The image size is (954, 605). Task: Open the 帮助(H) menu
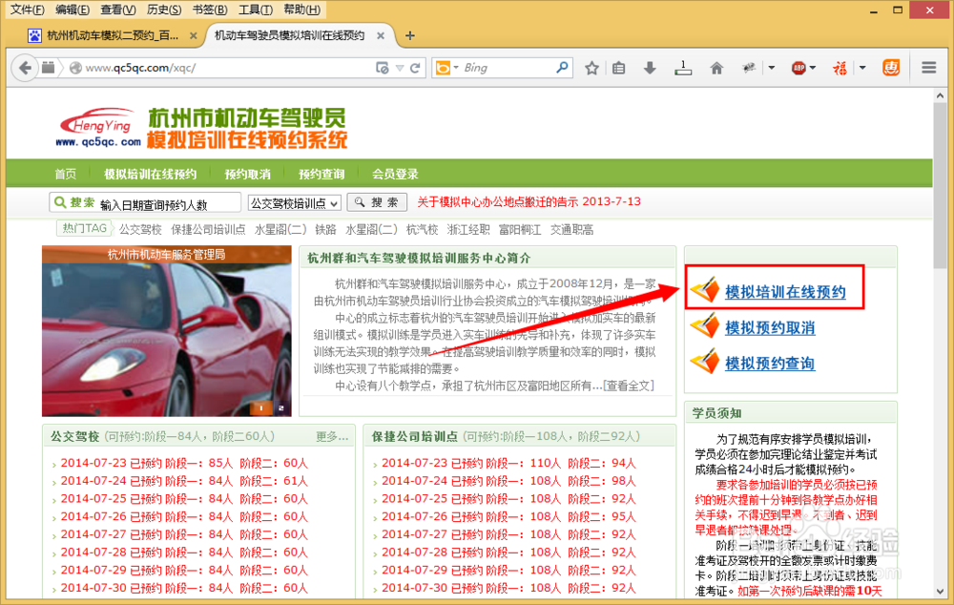pyautogui.click(x=301, y=10)
